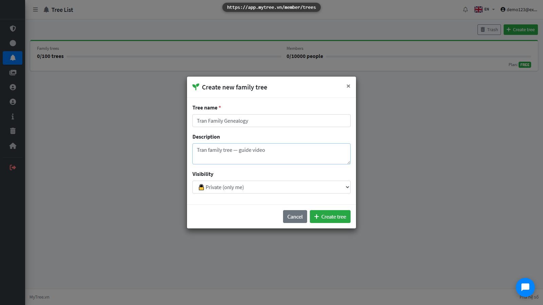543x305 pixels.
Task: Click the '0/100 trees' counter text
Action: coord(50,56)
